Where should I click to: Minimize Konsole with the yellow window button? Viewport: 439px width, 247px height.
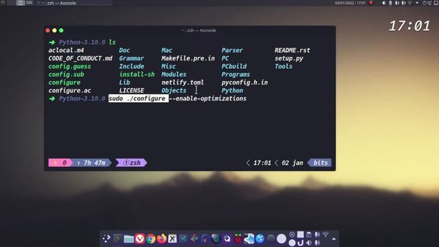click(x=55, y=30)
